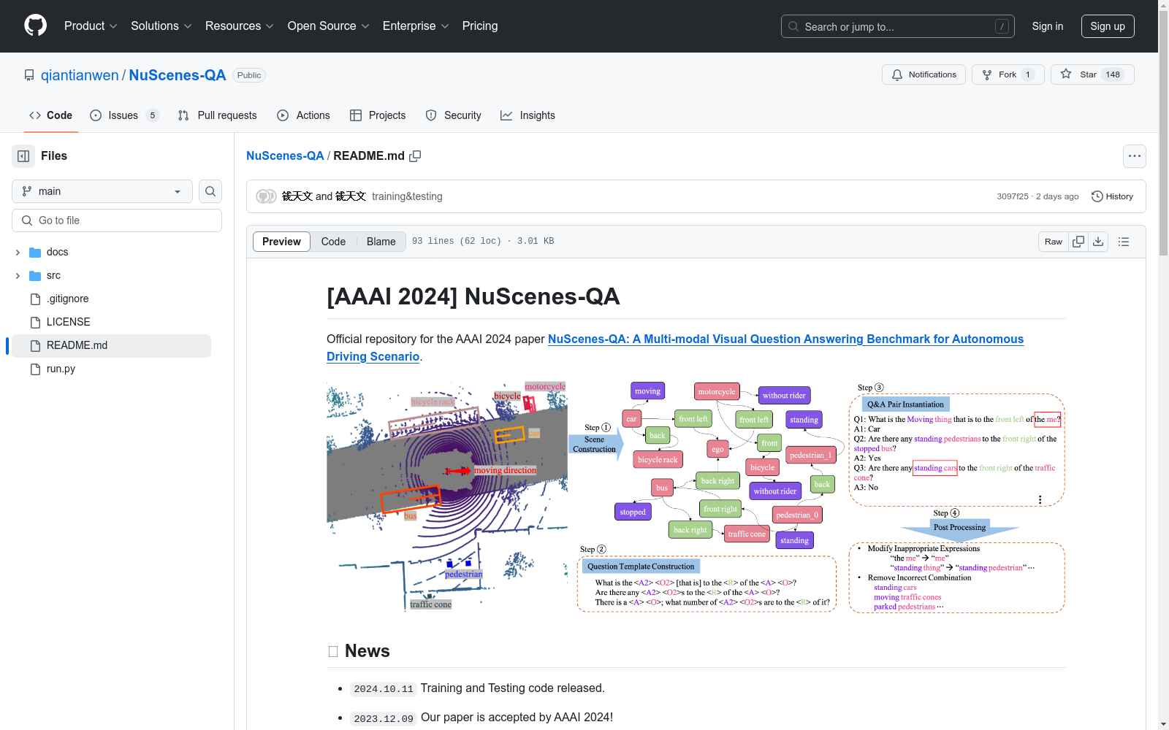Screen dimensions: 1169x730
Task: Expand the docs folder
Action: 18,253
